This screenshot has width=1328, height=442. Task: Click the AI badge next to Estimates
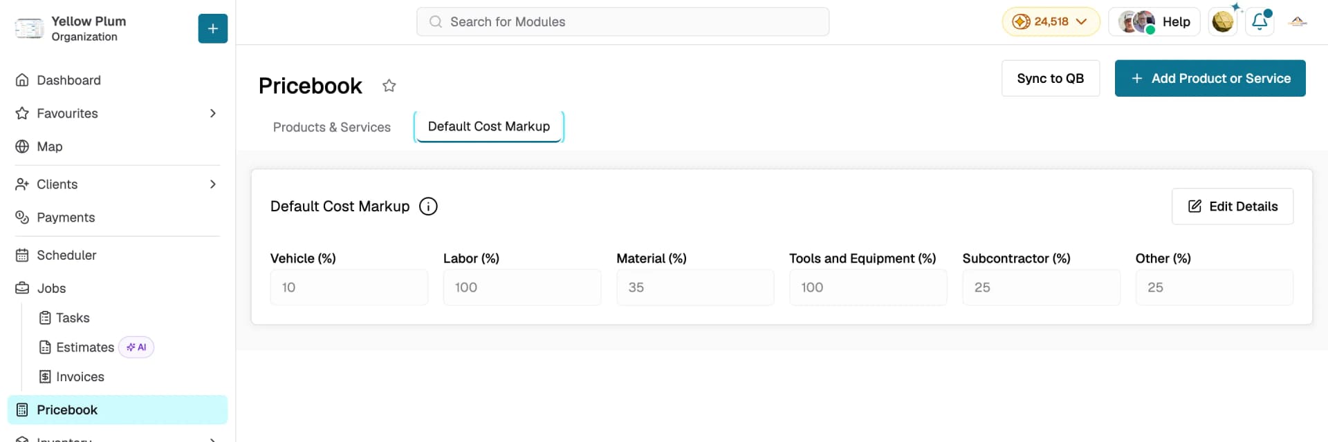(x=136, y=347)
